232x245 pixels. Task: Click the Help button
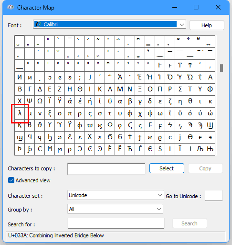pos(207,25)
